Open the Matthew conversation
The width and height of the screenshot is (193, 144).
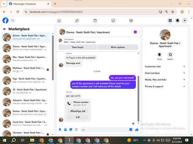click(25, 70)
